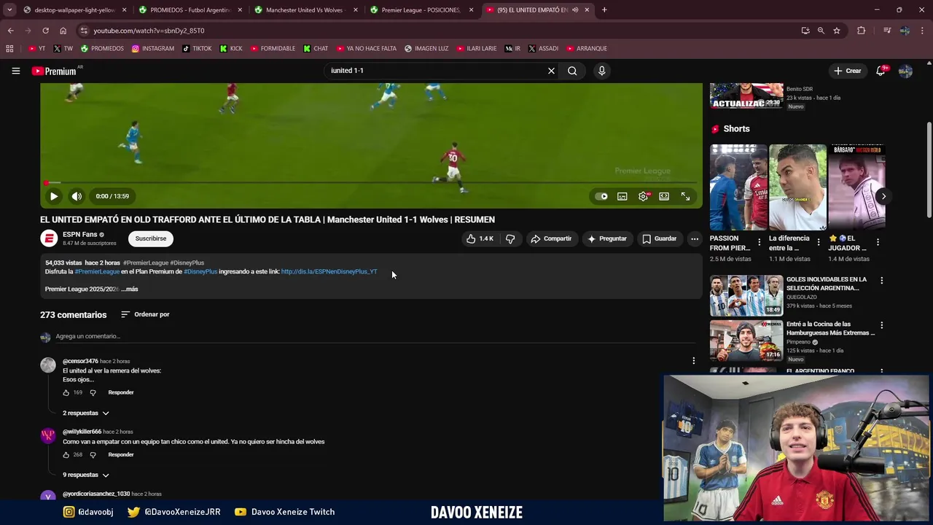Switch to desktop-wallpaper-light-yellow tab
Viewport: 933px width, 525px height.
(74, 10)
